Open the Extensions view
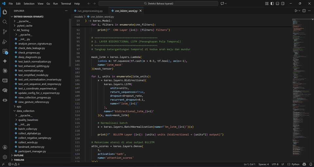Screen dimensions: 314x167 point(5,51)
